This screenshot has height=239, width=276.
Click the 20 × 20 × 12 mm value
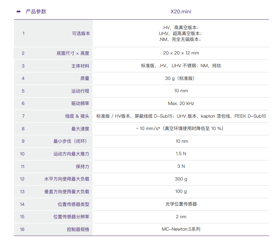pos(181,53)
